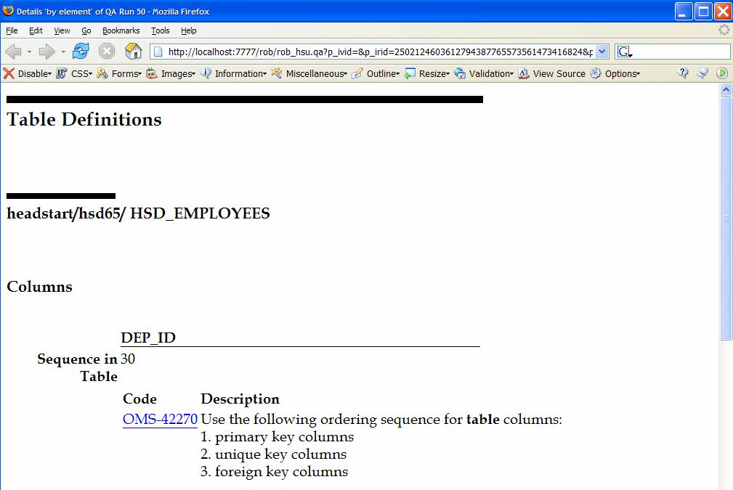Open the Forward history dropdown arrow

63,52
